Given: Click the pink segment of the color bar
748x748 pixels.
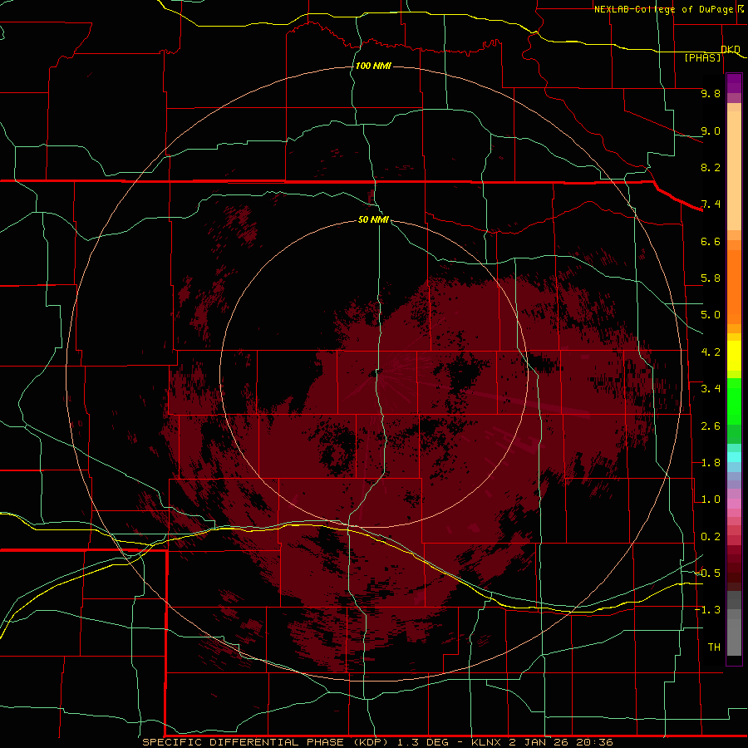Looking at the screenshot, I should [x=734, y=504].
